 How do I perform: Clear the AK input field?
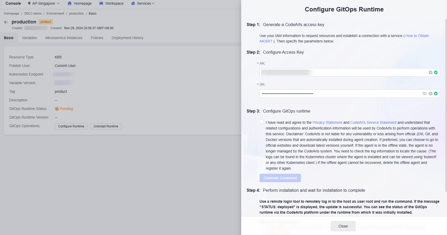click(x=431, y=72)
